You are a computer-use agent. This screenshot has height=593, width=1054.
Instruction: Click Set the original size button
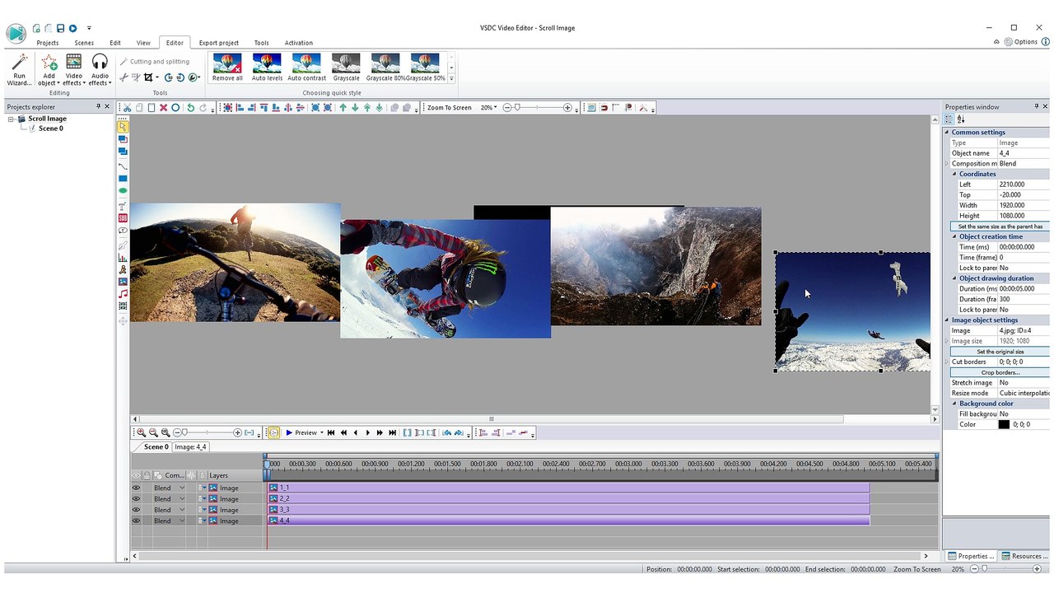(x=1000, y=352)
